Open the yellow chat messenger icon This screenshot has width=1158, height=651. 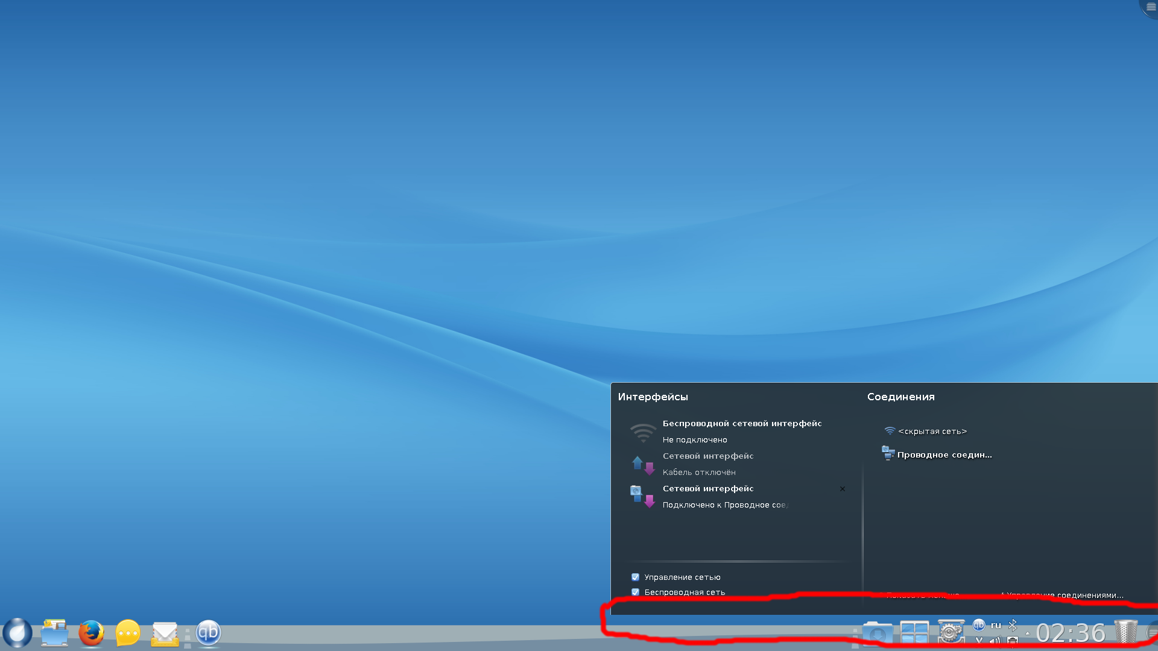128,633
